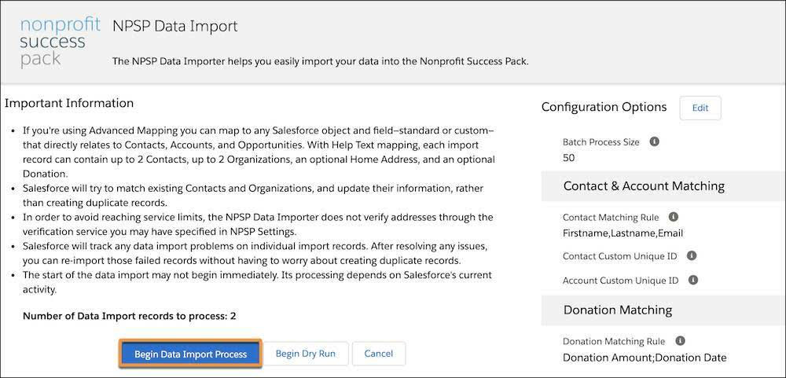
Task: Click the Important Information heading
Action: pos(69,103)
